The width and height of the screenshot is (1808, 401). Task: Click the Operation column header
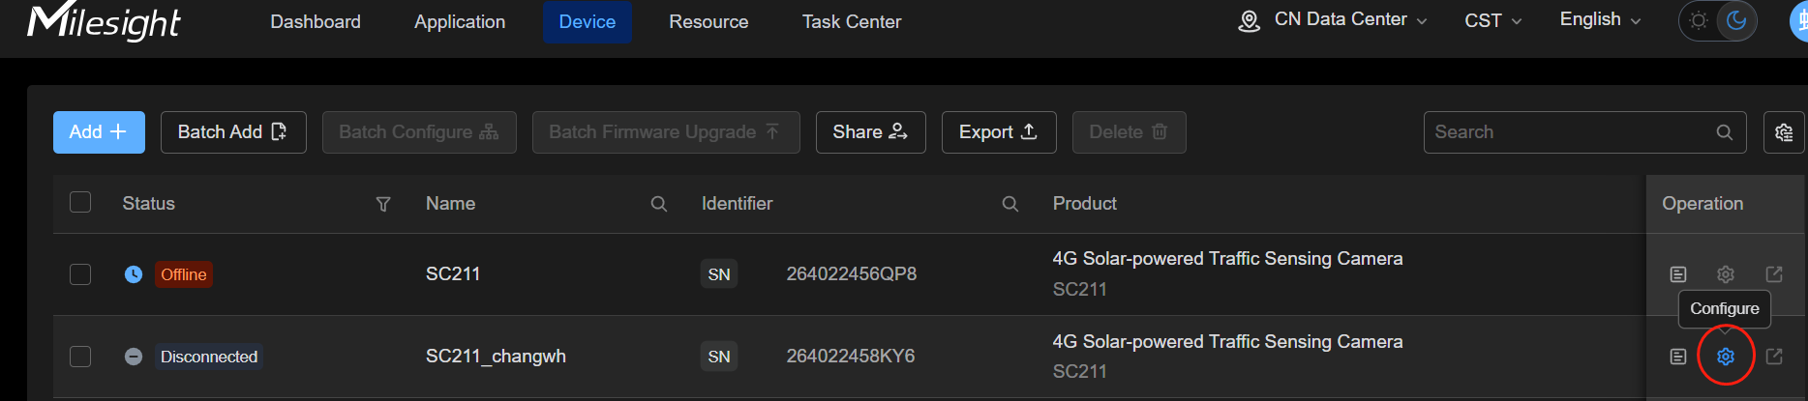1703,203
